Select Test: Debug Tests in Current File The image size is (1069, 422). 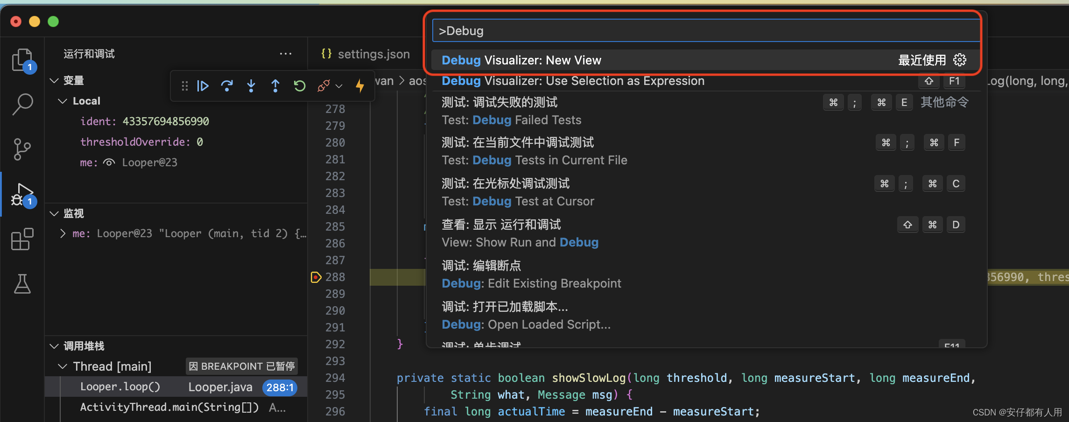click(x=705, y=151)
